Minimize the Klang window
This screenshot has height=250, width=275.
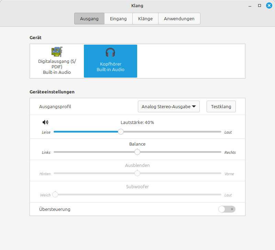[x=250, y=5]
